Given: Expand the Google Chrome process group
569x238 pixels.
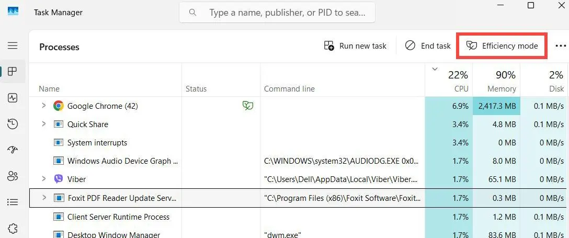Looking at the screenshot, I should pyautogui.click(x=44, y=106).
